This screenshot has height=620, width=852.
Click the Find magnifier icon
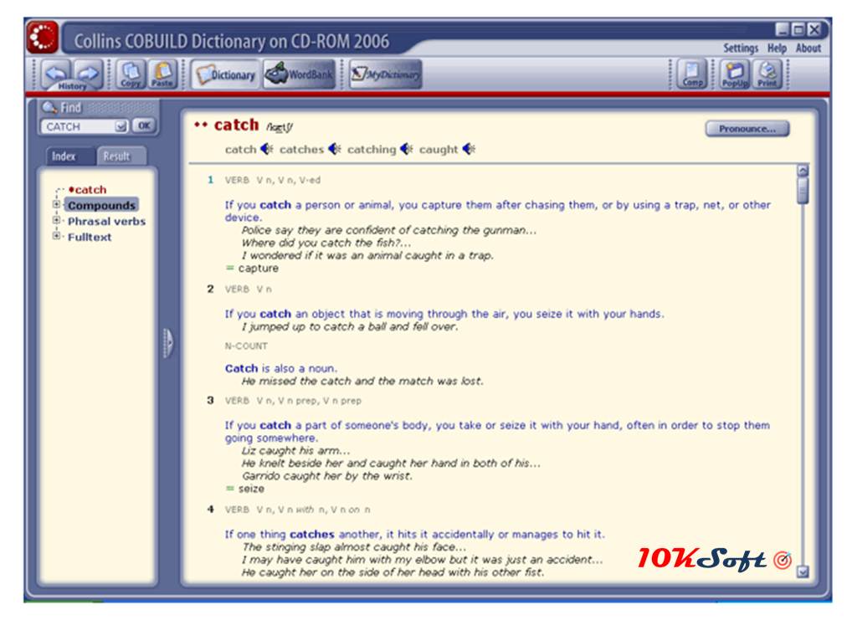coord(49,108)
